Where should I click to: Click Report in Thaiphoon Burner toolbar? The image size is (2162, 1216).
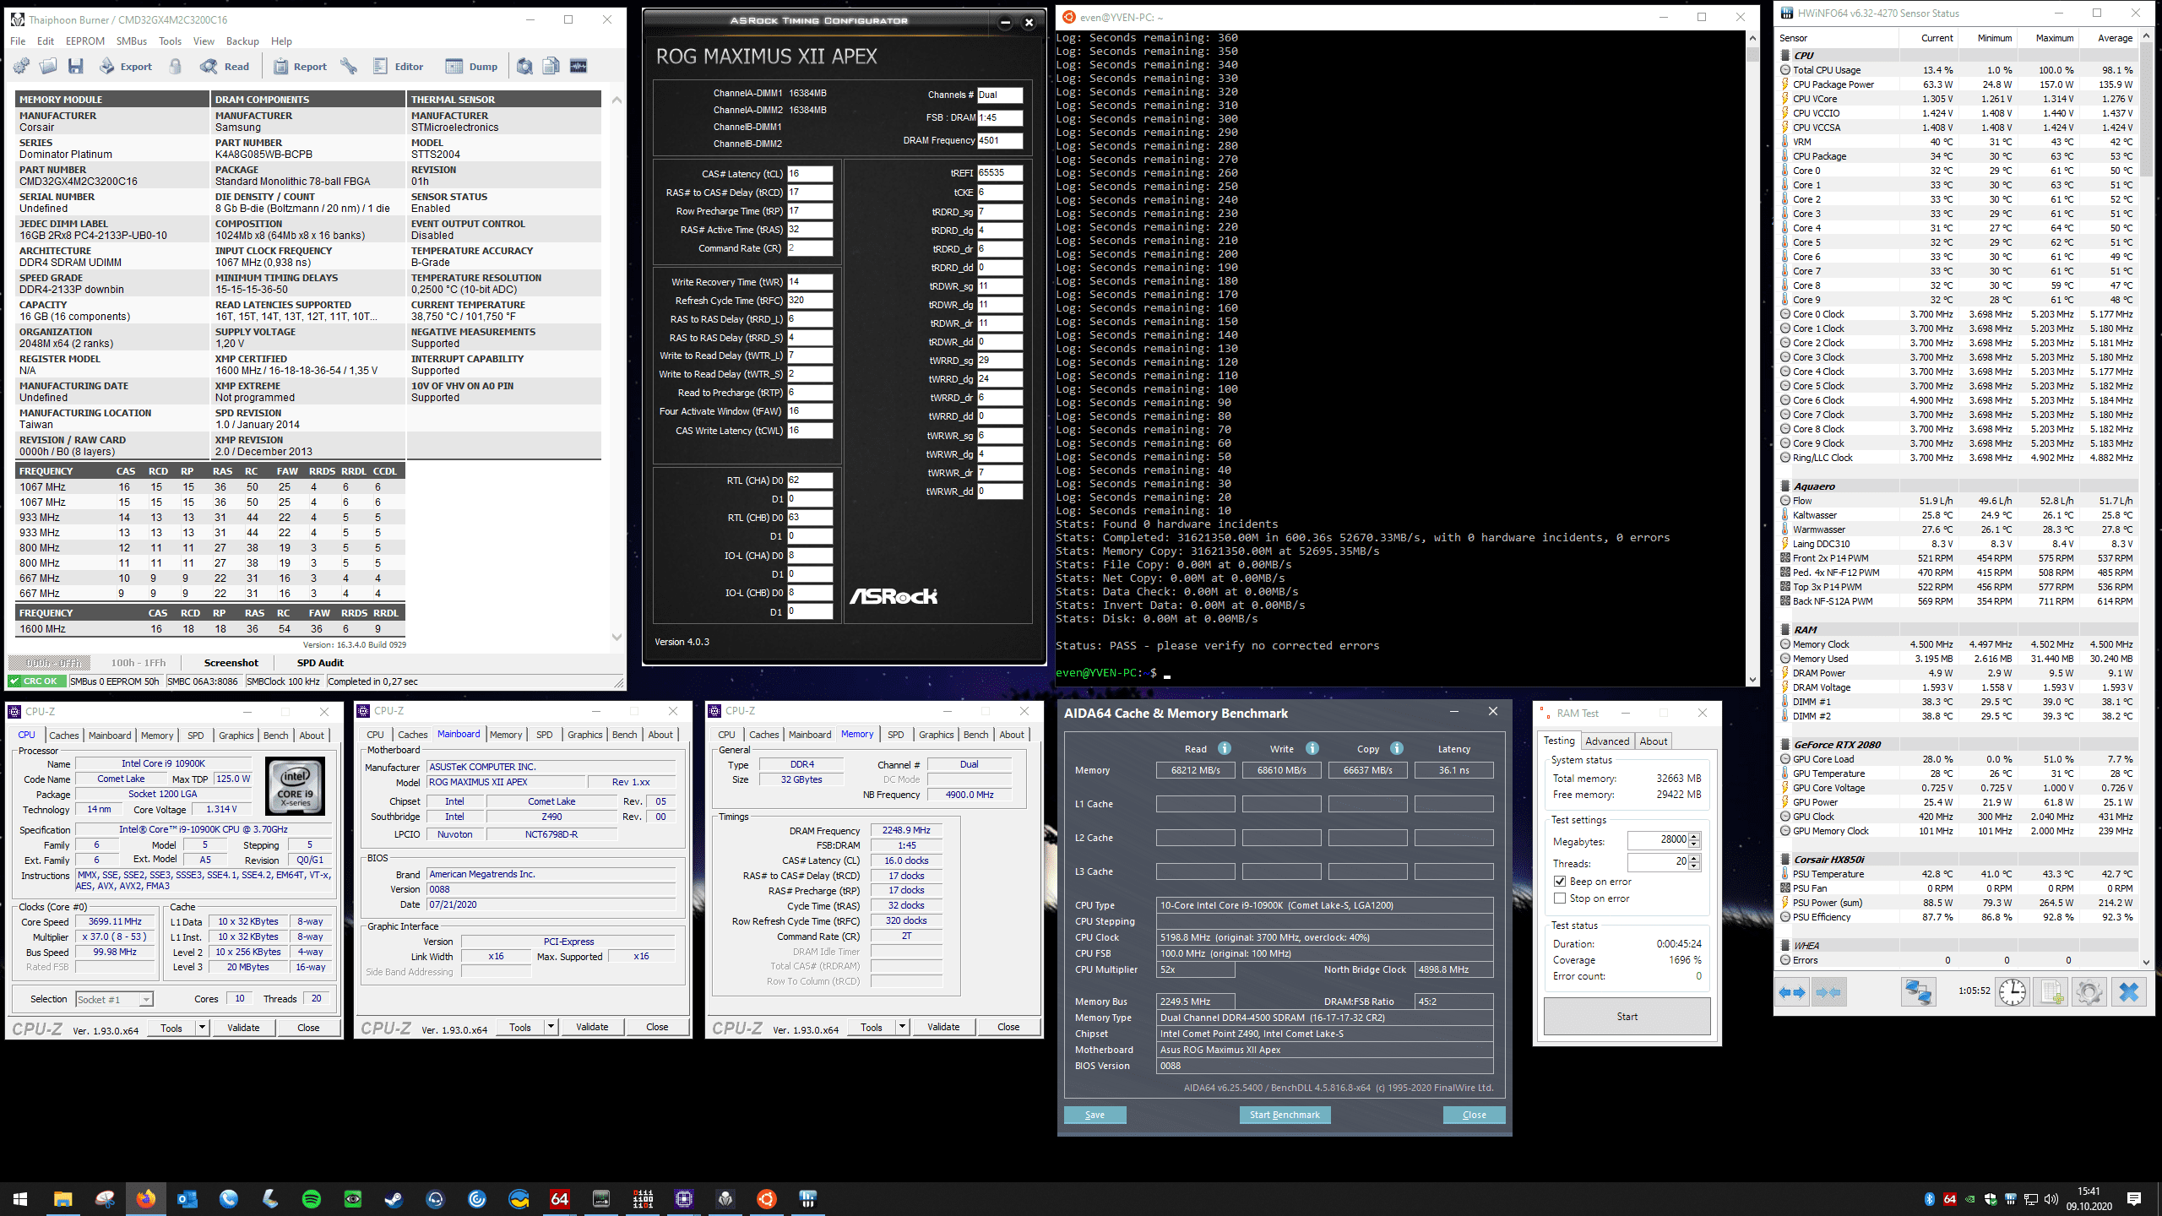301,66
